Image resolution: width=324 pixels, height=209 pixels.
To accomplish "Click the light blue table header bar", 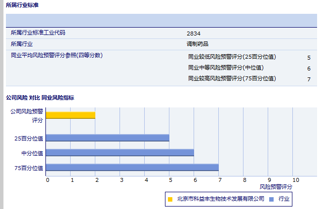I will [x=162, y=20].
